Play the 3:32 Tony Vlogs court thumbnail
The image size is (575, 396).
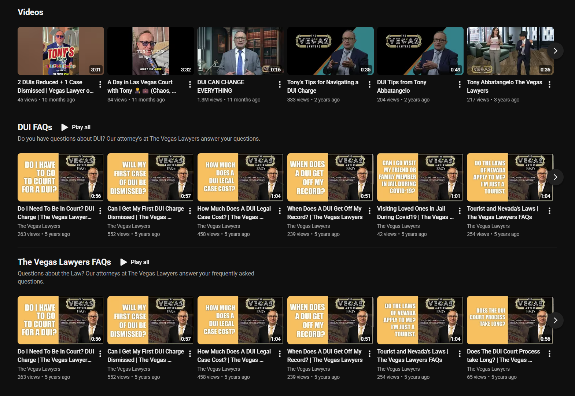(151, 51)
